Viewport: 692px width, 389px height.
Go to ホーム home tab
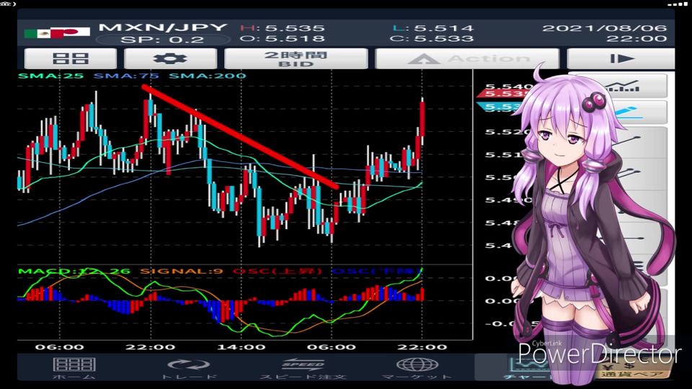tap(74, 368)
